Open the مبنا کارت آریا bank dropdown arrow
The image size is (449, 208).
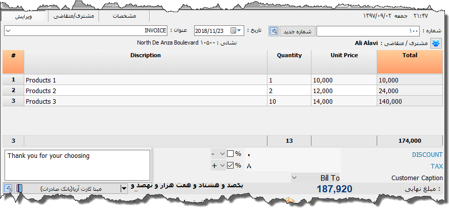(x=124, y=189)
